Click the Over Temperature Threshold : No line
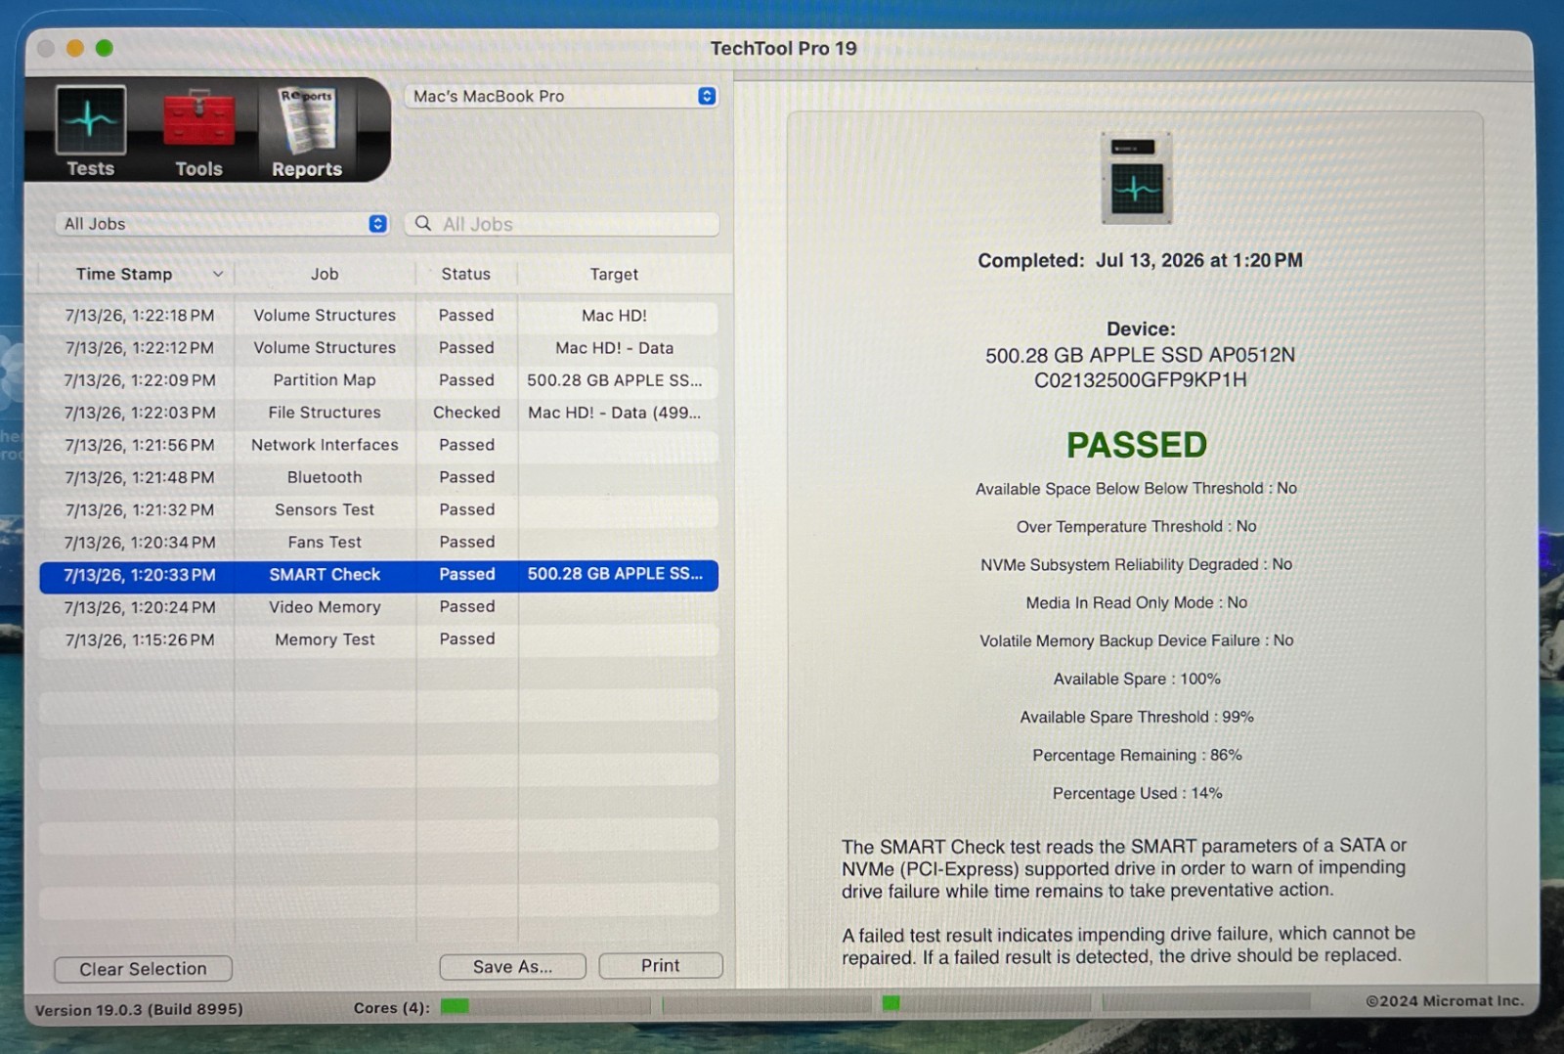This screenshot has height=1054, width=1564. pyautogui.click(x=1137, y=526)
